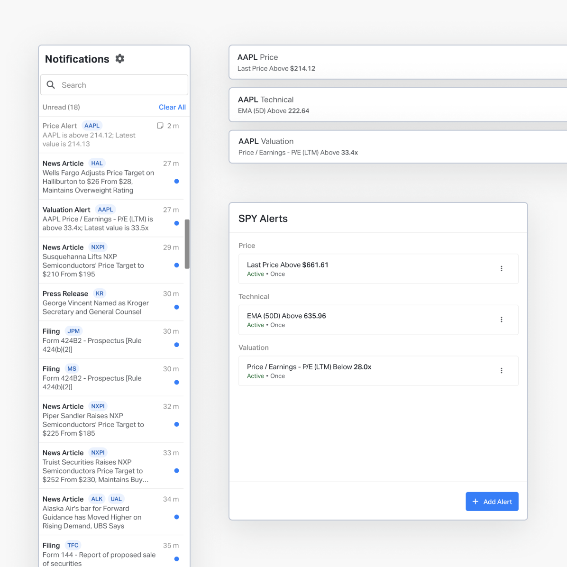The image size is (567, 567).
Task: Toggle unread dot on Susquehanna NXP news
Action: tap(176, 265)
